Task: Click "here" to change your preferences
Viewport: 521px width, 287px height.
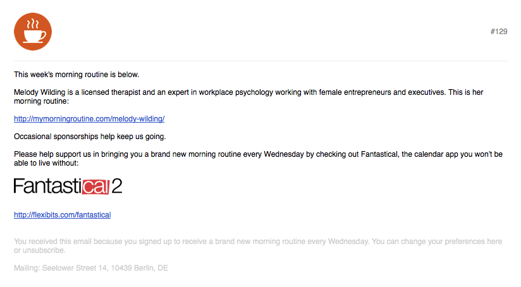Action: point(494,241)
